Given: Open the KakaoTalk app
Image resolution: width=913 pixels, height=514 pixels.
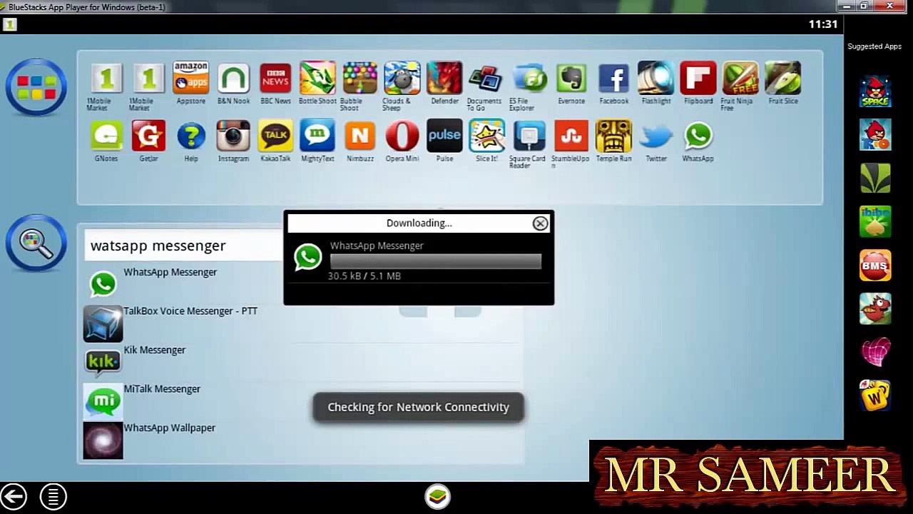Looking at the screenshot, I should (275, 136).
